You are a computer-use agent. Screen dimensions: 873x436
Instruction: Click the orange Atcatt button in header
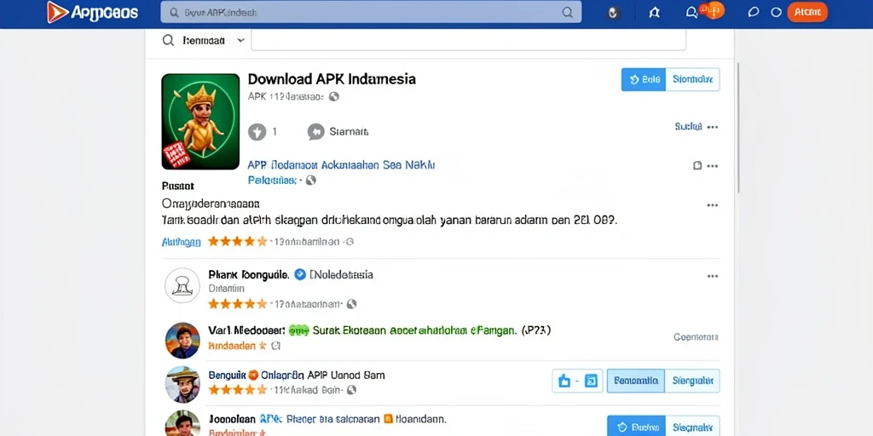807,12
